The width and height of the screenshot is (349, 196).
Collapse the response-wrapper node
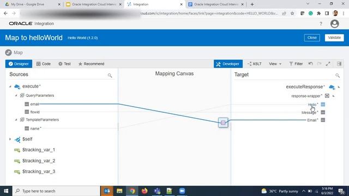point(333,96)
